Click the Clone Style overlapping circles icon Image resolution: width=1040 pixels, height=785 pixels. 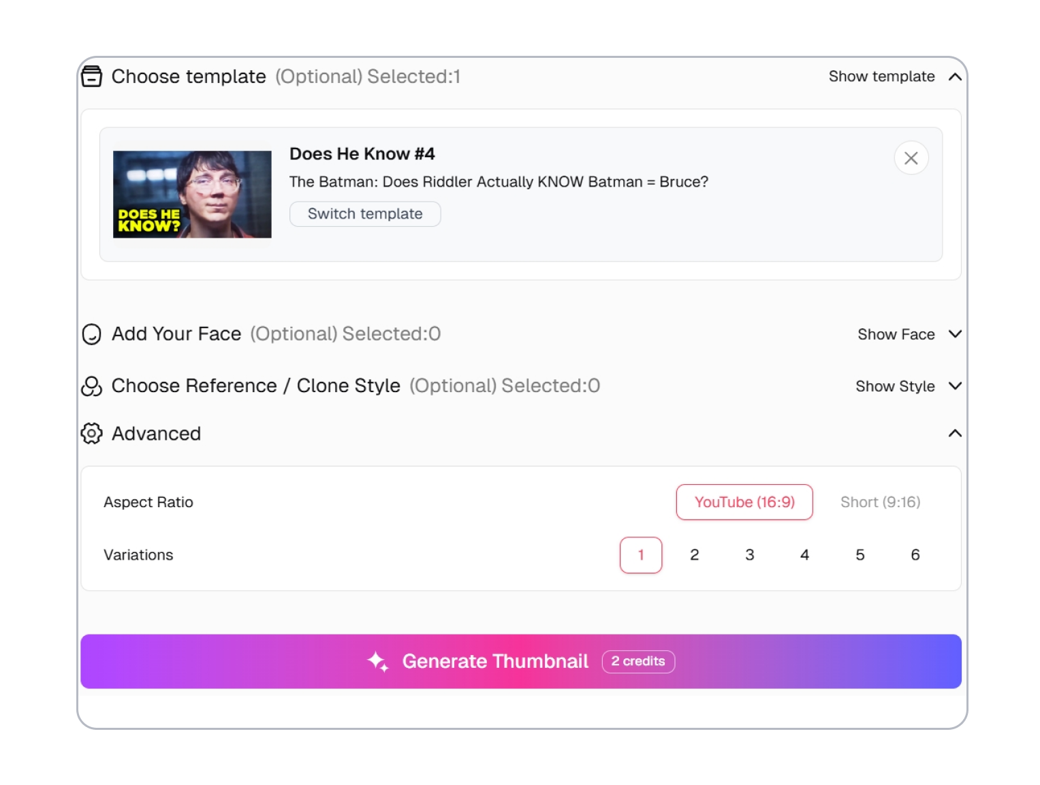(x=92, y=386)
